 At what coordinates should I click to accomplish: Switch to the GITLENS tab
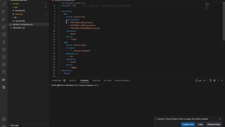(x=108, y=80)
